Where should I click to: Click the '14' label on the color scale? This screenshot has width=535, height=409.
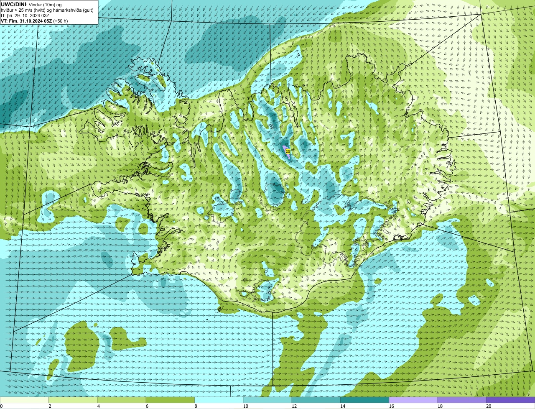[343, 406]
